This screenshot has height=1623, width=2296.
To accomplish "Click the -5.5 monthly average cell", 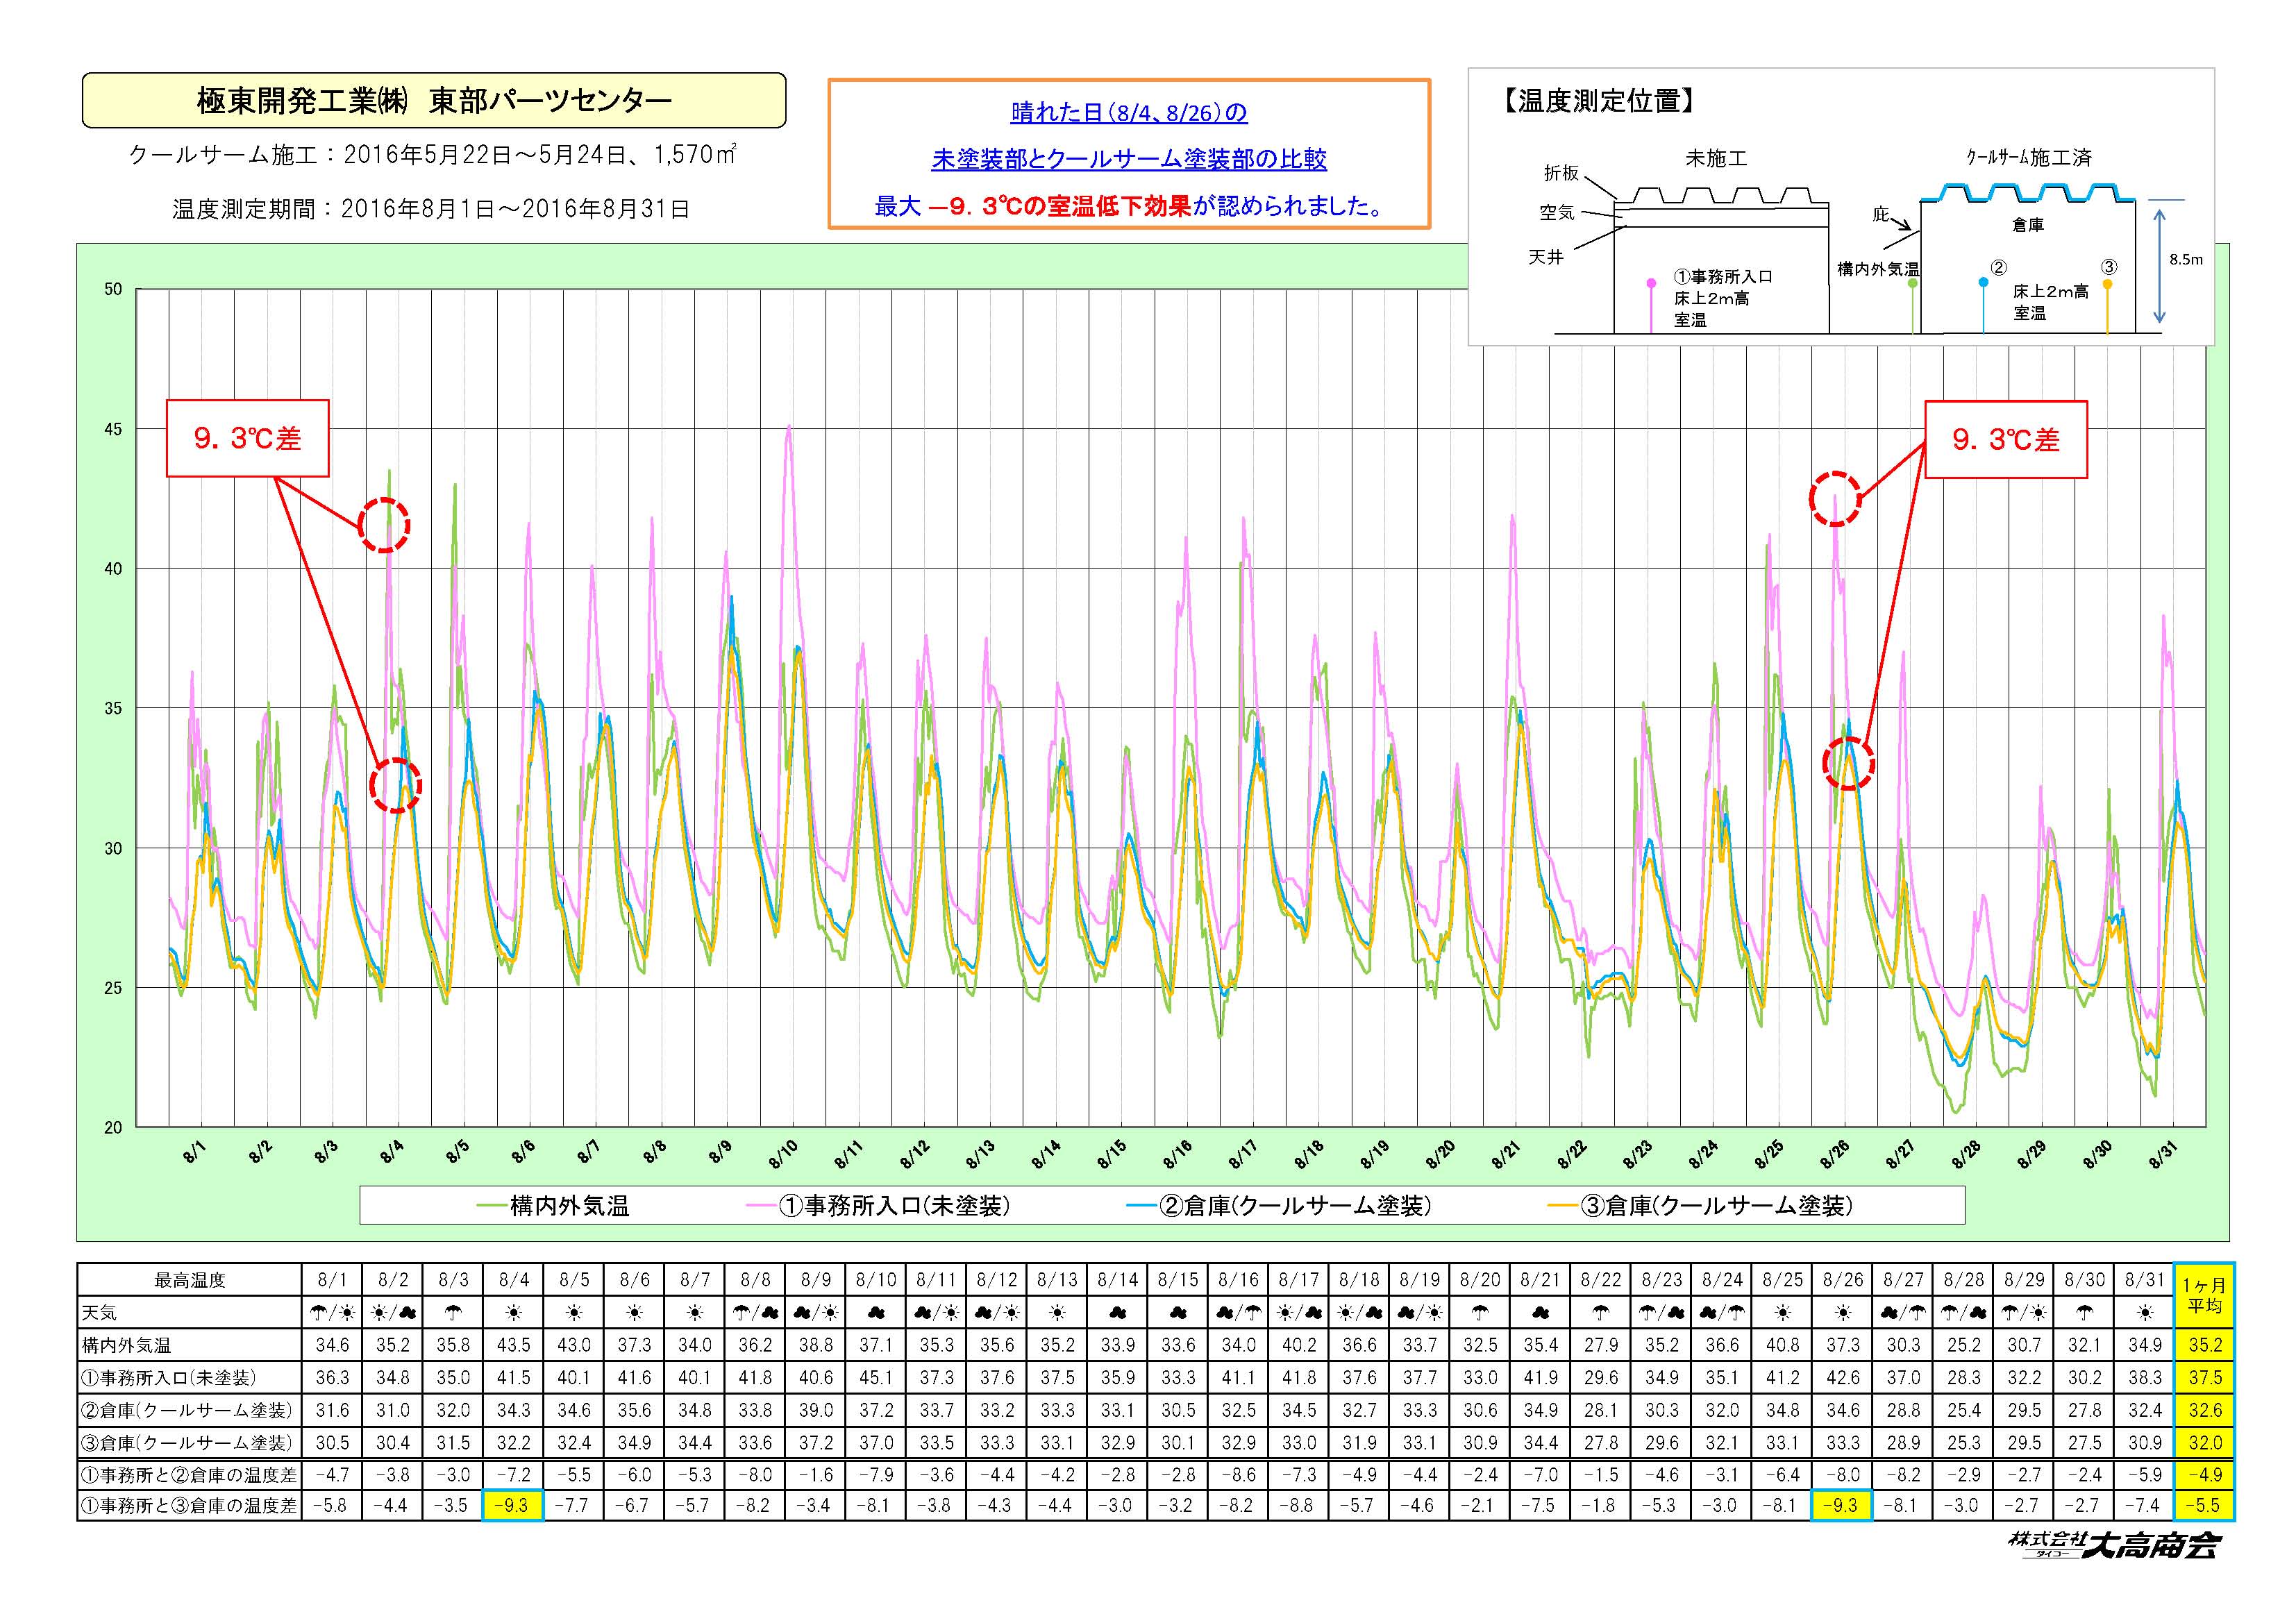I will click(2205, 1505).
